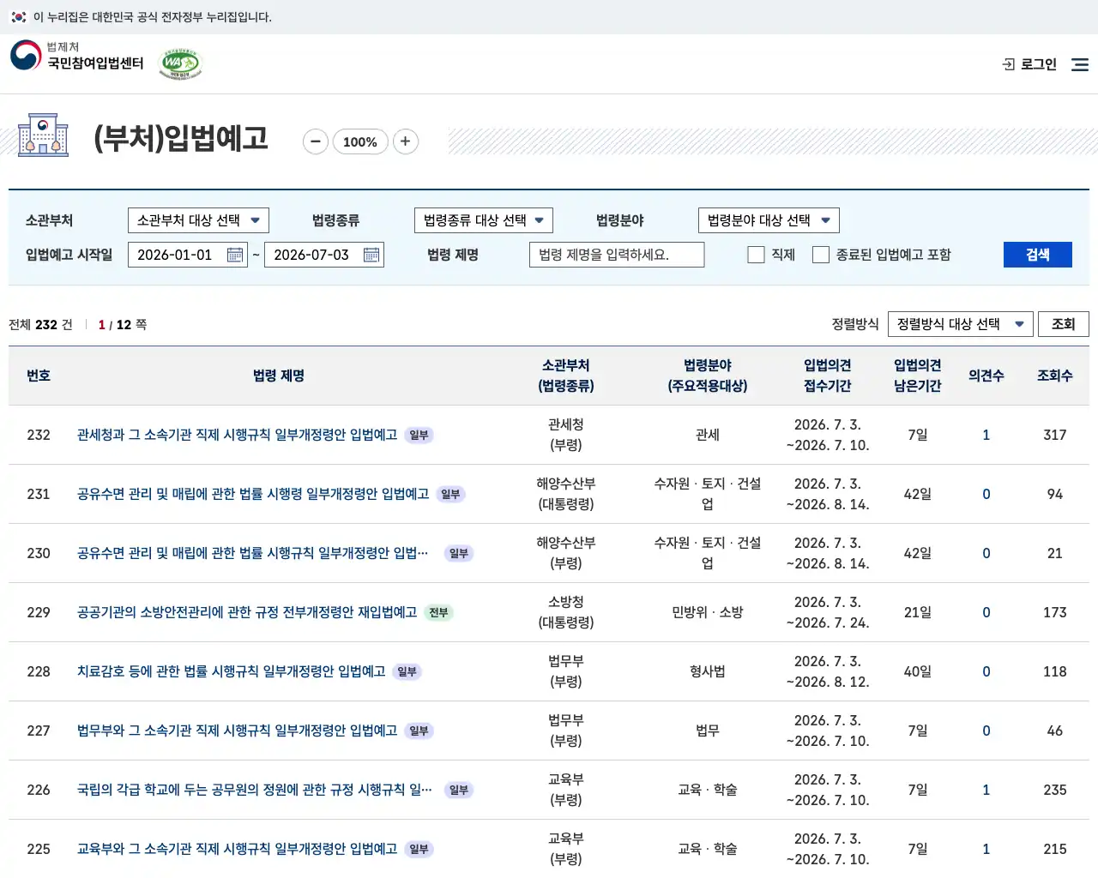1098x878 pixels.
Task: Click 국민참여입법센터 site title
Action: pos(95,63)
